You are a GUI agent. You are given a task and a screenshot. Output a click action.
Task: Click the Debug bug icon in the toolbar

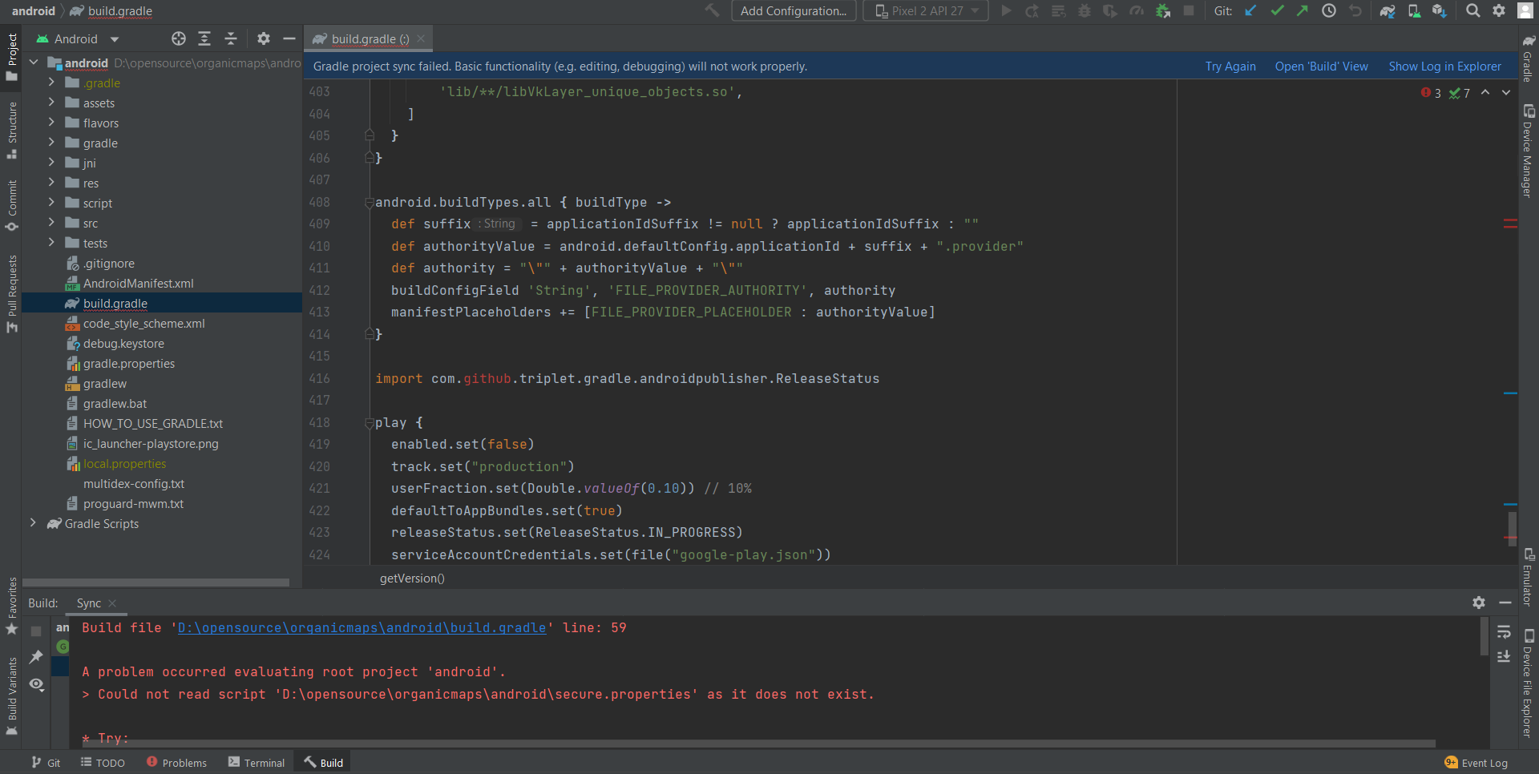coord(1085,10)
